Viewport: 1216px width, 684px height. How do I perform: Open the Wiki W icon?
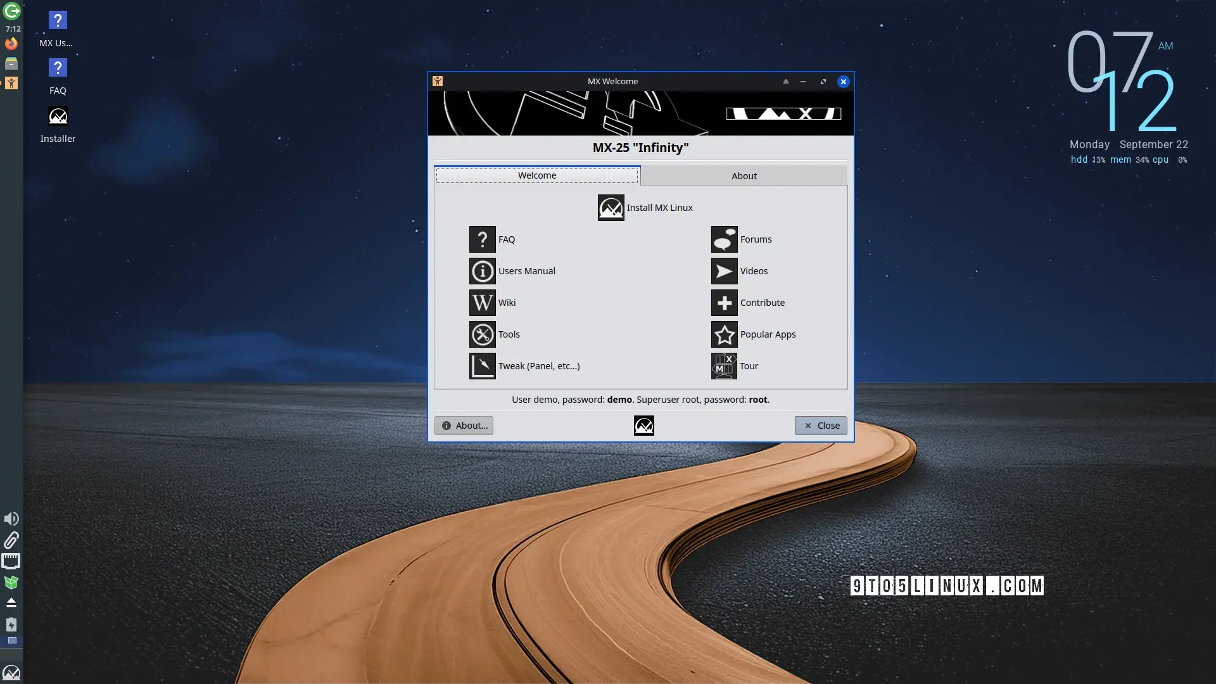pos(482,303)
